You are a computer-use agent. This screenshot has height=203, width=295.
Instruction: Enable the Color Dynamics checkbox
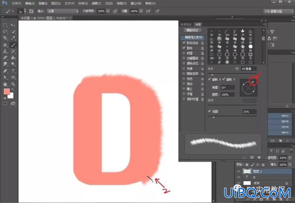(184, 63)
